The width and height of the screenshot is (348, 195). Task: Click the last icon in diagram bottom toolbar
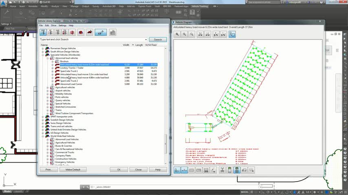click(251, 170)
